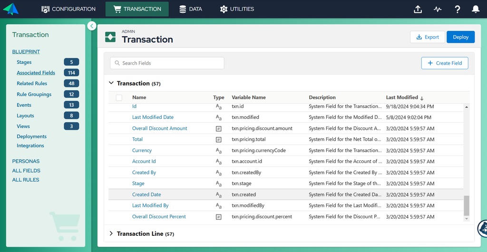Screen dimensions: 487x252
Task: Open the CONFIGURATION menu
Action: [x=68, y=9]
